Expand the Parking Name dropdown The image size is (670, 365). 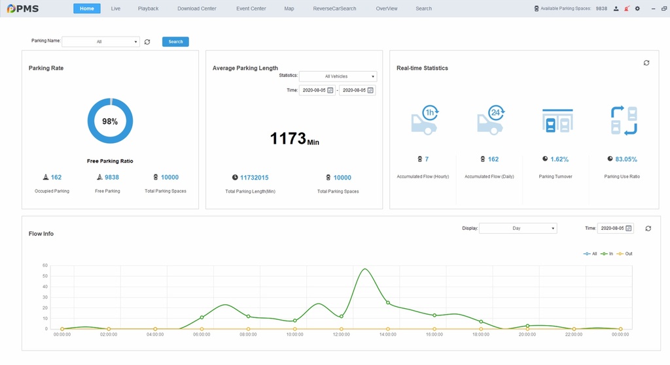pos(101,42)
